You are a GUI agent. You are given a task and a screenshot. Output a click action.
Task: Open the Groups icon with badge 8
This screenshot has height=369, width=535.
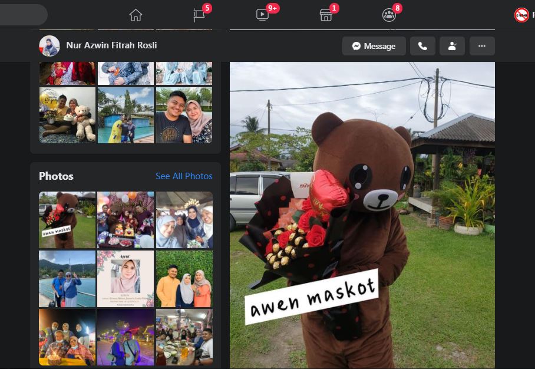pos(389,15)
